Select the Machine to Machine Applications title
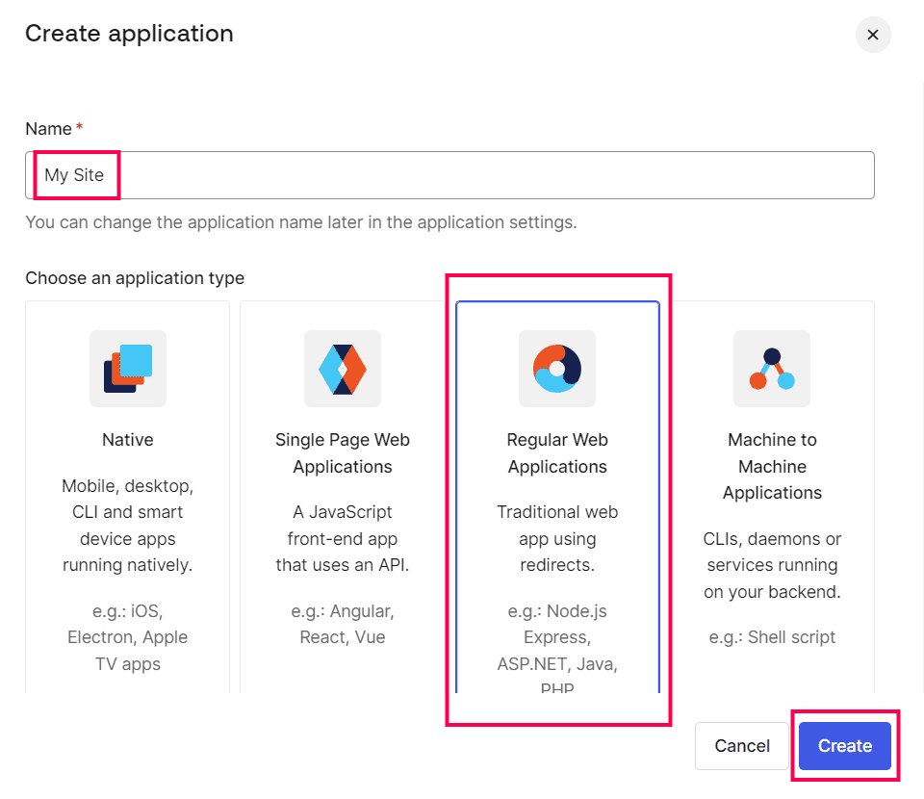924x799 pixels. tap(772, 466)
